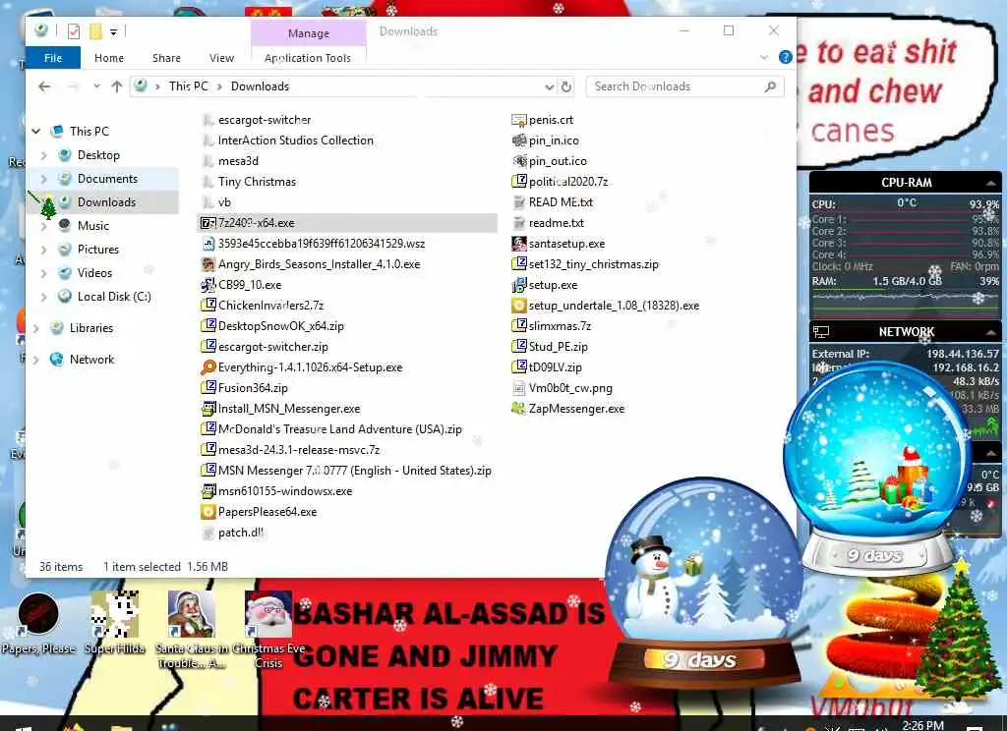Viewport: 1007px width, 731px height.
Task: Collapse the NETWORK widget panel
Action: tap(990, 332)
